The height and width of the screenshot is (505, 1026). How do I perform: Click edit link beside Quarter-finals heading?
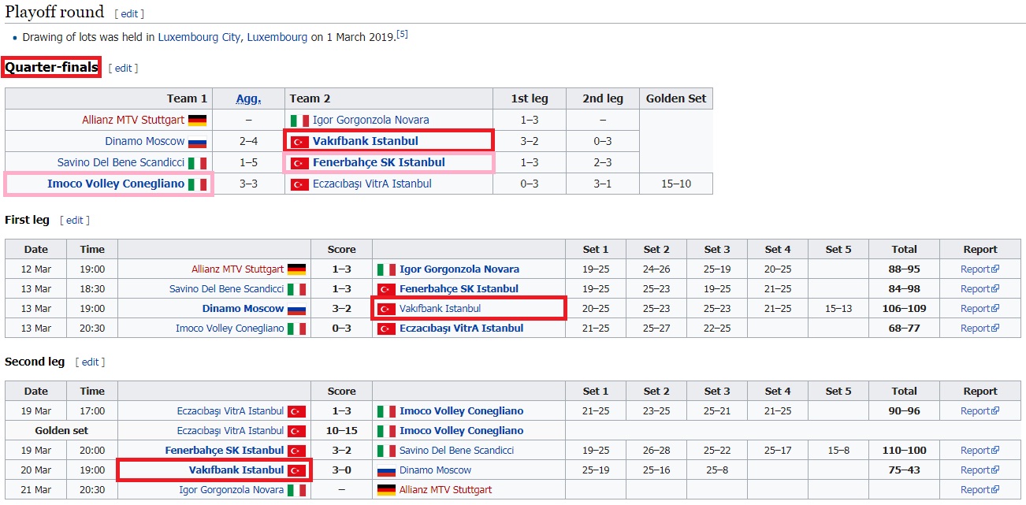pos(124,68)
